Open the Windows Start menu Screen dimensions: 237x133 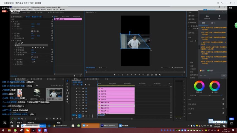(x=3, y=130)
